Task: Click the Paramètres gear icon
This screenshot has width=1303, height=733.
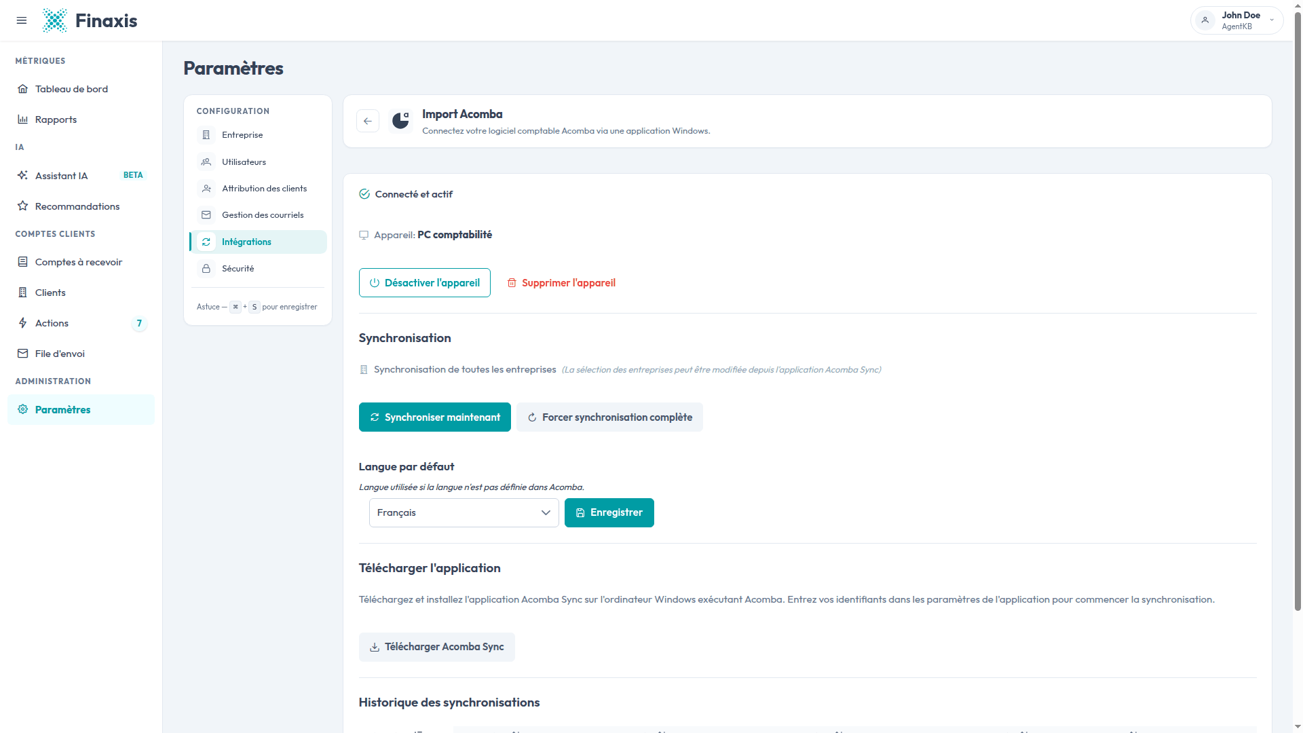Action: pos(23,409)
